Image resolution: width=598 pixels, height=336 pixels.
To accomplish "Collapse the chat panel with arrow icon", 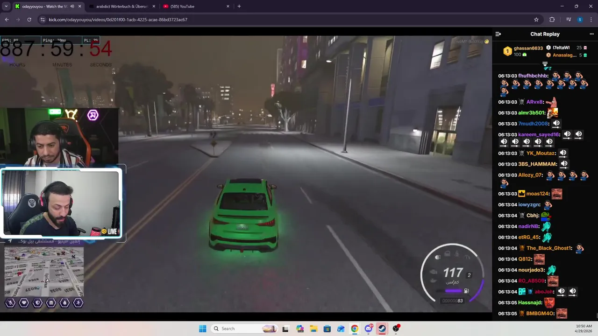I will click(x=498, y=34).
